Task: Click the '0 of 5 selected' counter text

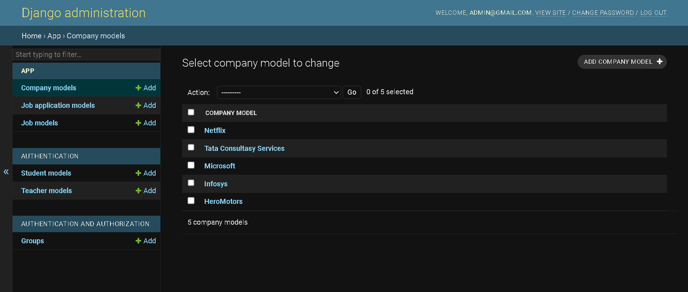Action: (390, 92)
